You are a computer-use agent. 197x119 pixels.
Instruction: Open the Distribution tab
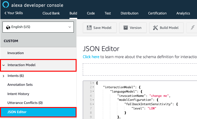tap(129, 13)
